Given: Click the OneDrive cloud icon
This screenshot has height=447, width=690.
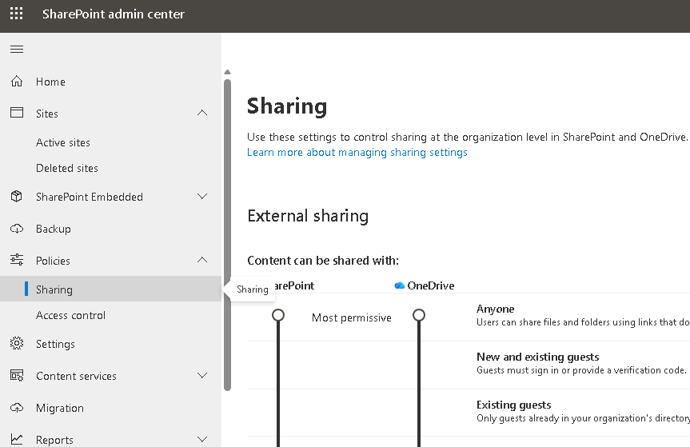Looking at the screenshot, I should tap(400, 285).
